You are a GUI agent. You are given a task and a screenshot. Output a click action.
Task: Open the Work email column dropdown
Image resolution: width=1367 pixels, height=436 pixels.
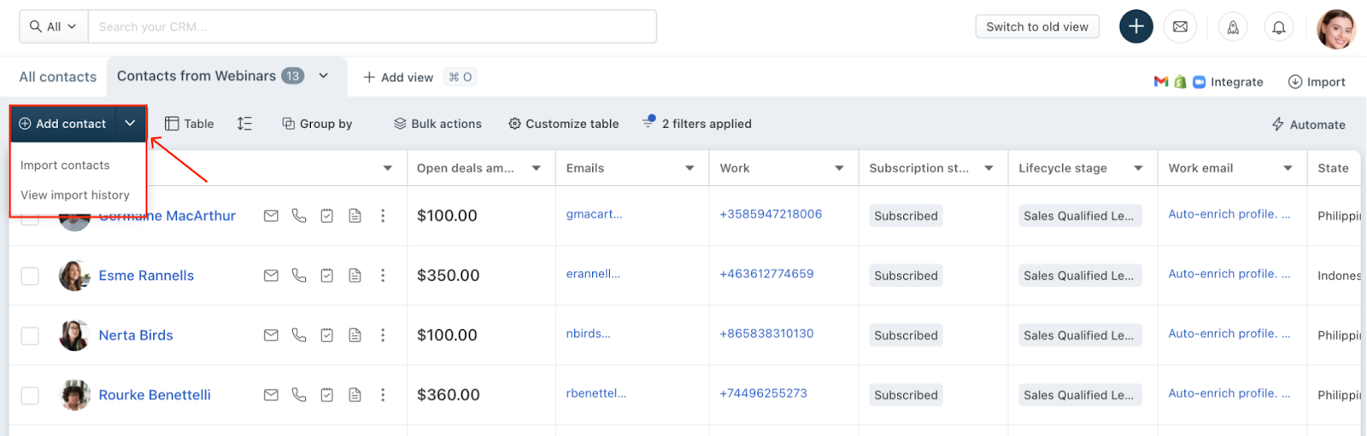click(1288, 168)
